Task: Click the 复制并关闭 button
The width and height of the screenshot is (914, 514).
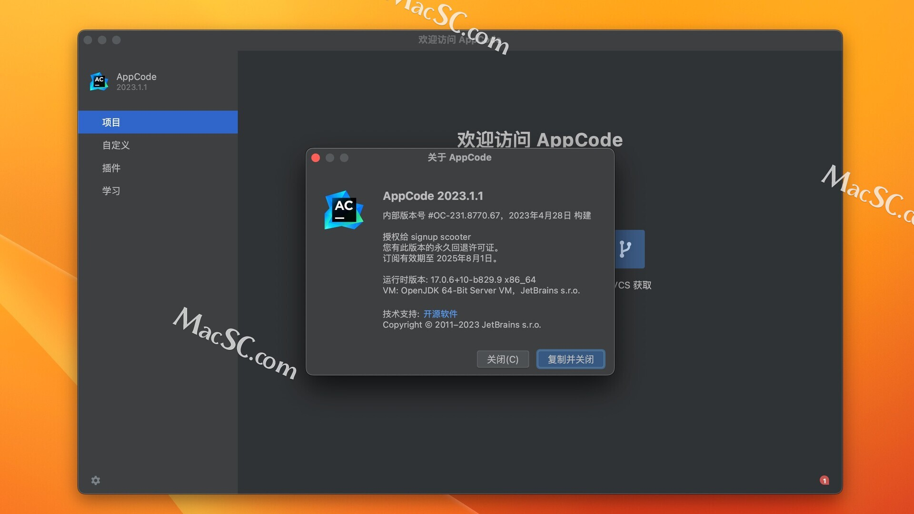Action: click(571, 359)
